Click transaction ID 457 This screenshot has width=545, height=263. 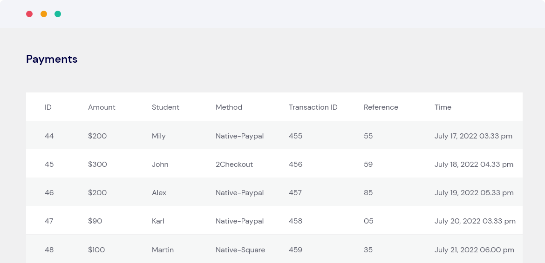click(295, 193)
